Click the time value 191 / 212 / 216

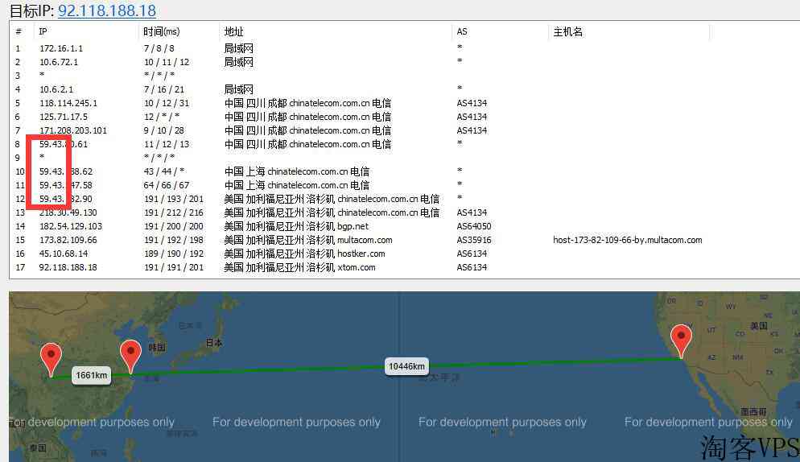(x=174, y=212)
